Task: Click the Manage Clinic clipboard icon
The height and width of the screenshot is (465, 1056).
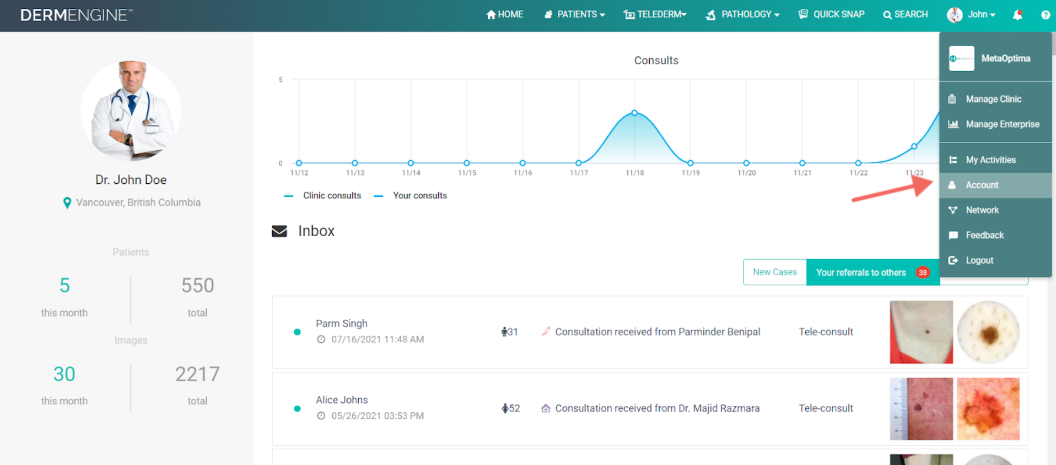Action: (952, 99)
